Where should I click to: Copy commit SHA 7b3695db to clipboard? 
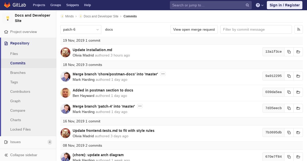[x=289, y=132]
